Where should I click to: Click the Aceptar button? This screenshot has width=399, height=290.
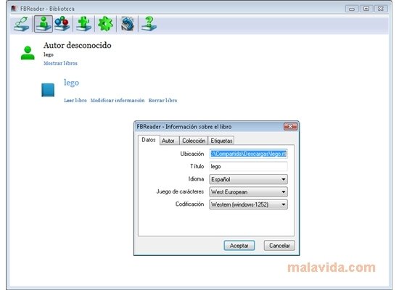pos(239,246)
